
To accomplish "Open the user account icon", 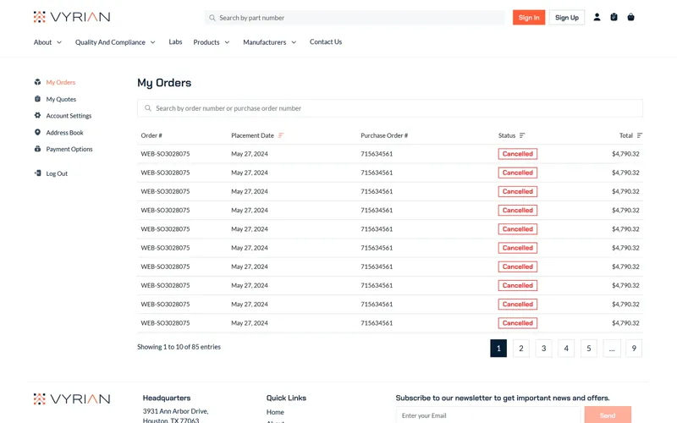I will (597, 17).
